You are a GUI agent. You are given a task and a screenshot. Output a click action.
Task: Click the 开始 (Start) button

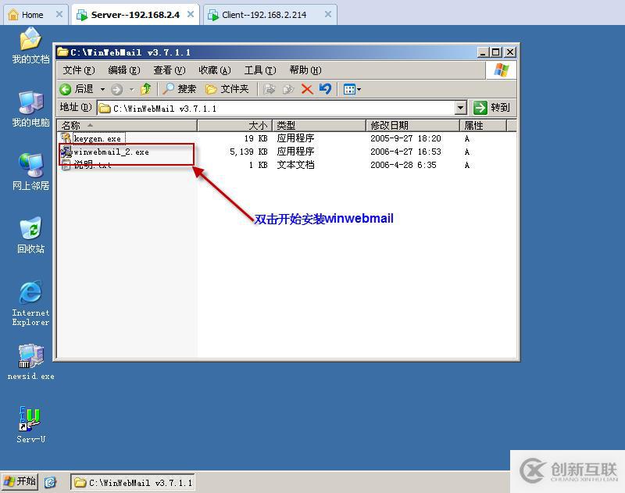pos(19,481)
